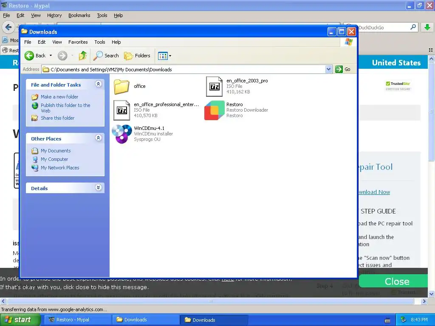Click the My Computer icon in sidebar

(35, 160)
